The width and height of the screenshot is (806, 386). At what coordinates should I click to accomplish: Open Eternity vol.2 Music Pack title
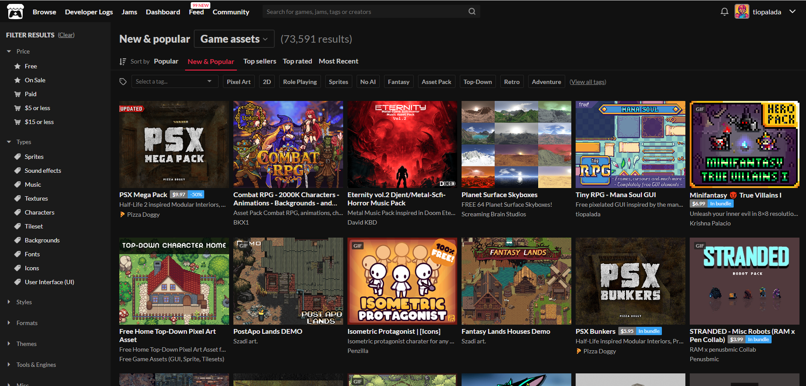coord(397,199)
